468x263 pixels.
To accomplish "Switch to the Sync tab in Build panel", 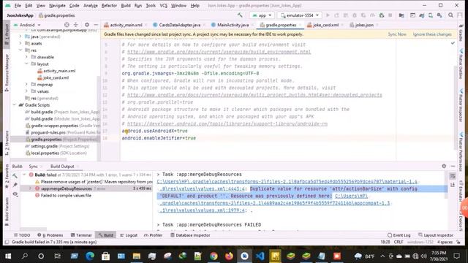I will [34, 167].
